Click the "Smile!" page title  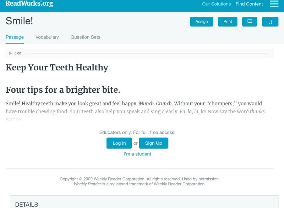click(19, 21)
